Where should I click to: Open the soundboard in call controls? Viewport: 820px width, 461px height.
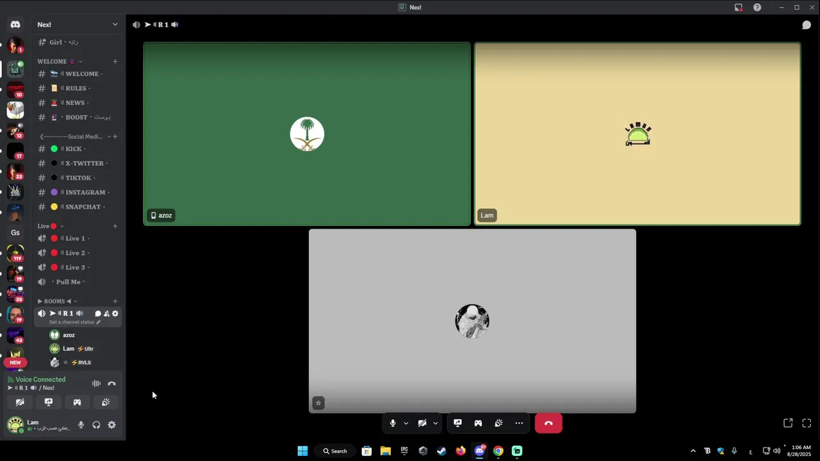tap(498, 423)
